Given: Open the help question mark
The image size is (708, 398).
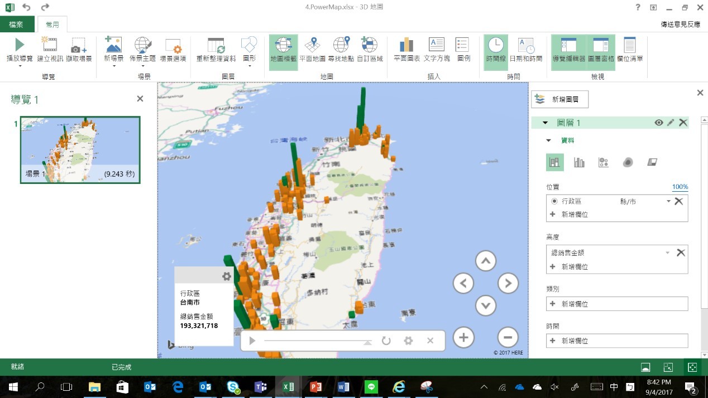Looking at the screenshot, I should (638, 7).
